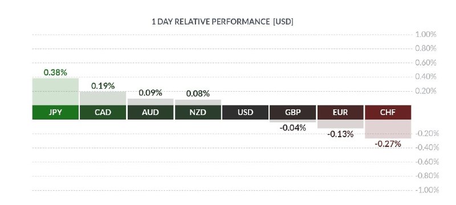Click the -0.13% value under EUR
456x205 pixels.
pyautogui.click(x=340, y=134)
